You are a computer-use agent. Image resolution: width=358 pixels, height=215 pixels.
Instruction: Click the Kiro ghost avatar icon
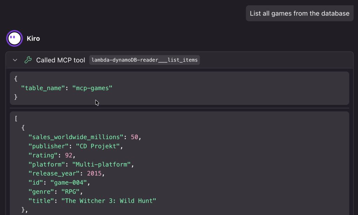[x=14, y=38]
